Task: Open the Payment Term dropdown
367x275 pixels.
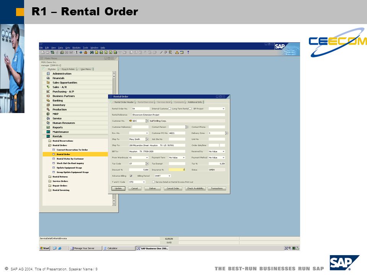Action: [x=184, y=158]
